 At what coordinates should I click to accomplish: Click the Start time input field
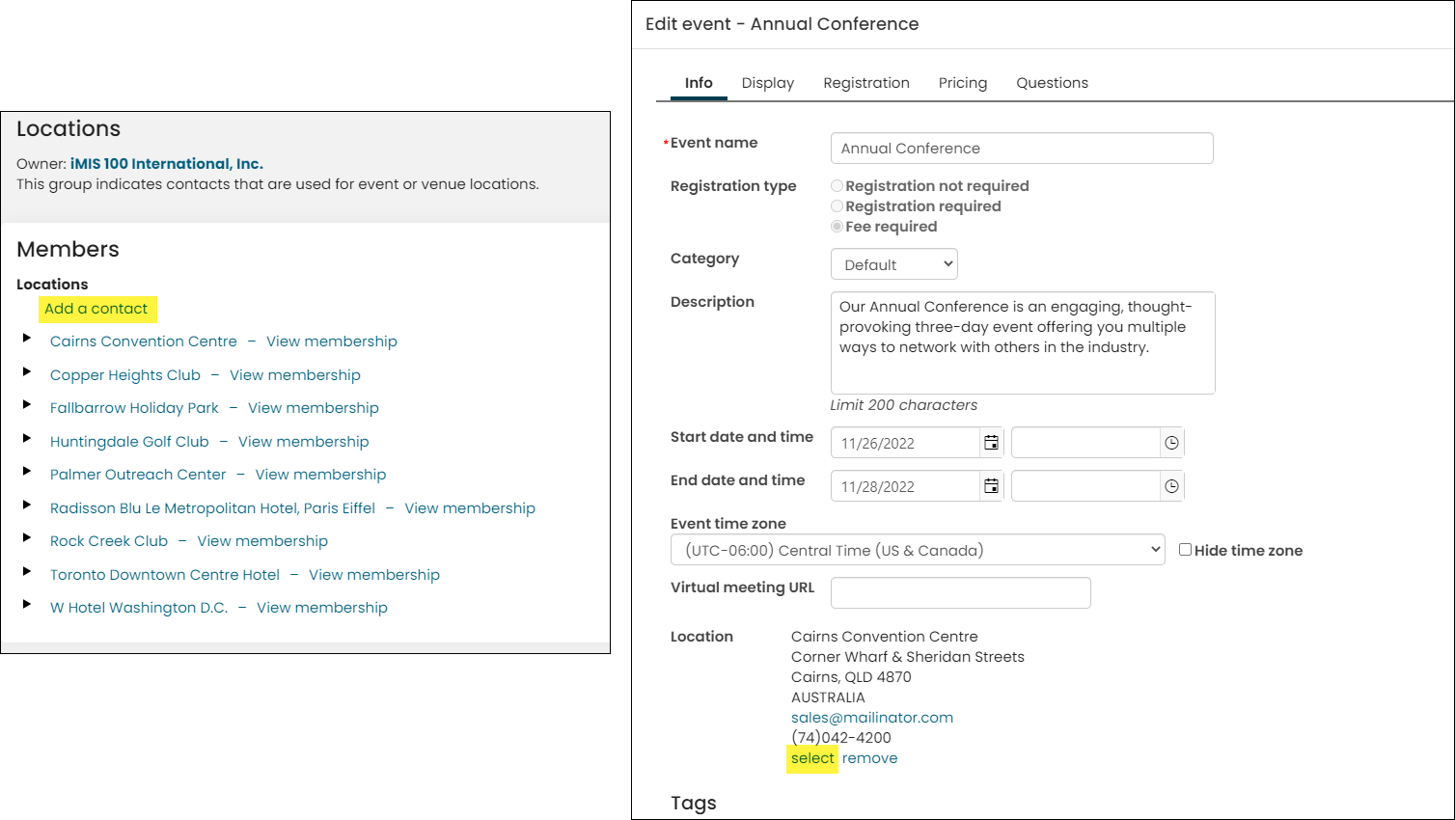(x=1085, y=443)
